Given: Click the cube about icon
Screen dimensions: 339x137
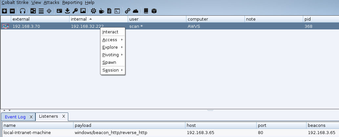Looking at the screenshot, I should (x=154, y=11).
